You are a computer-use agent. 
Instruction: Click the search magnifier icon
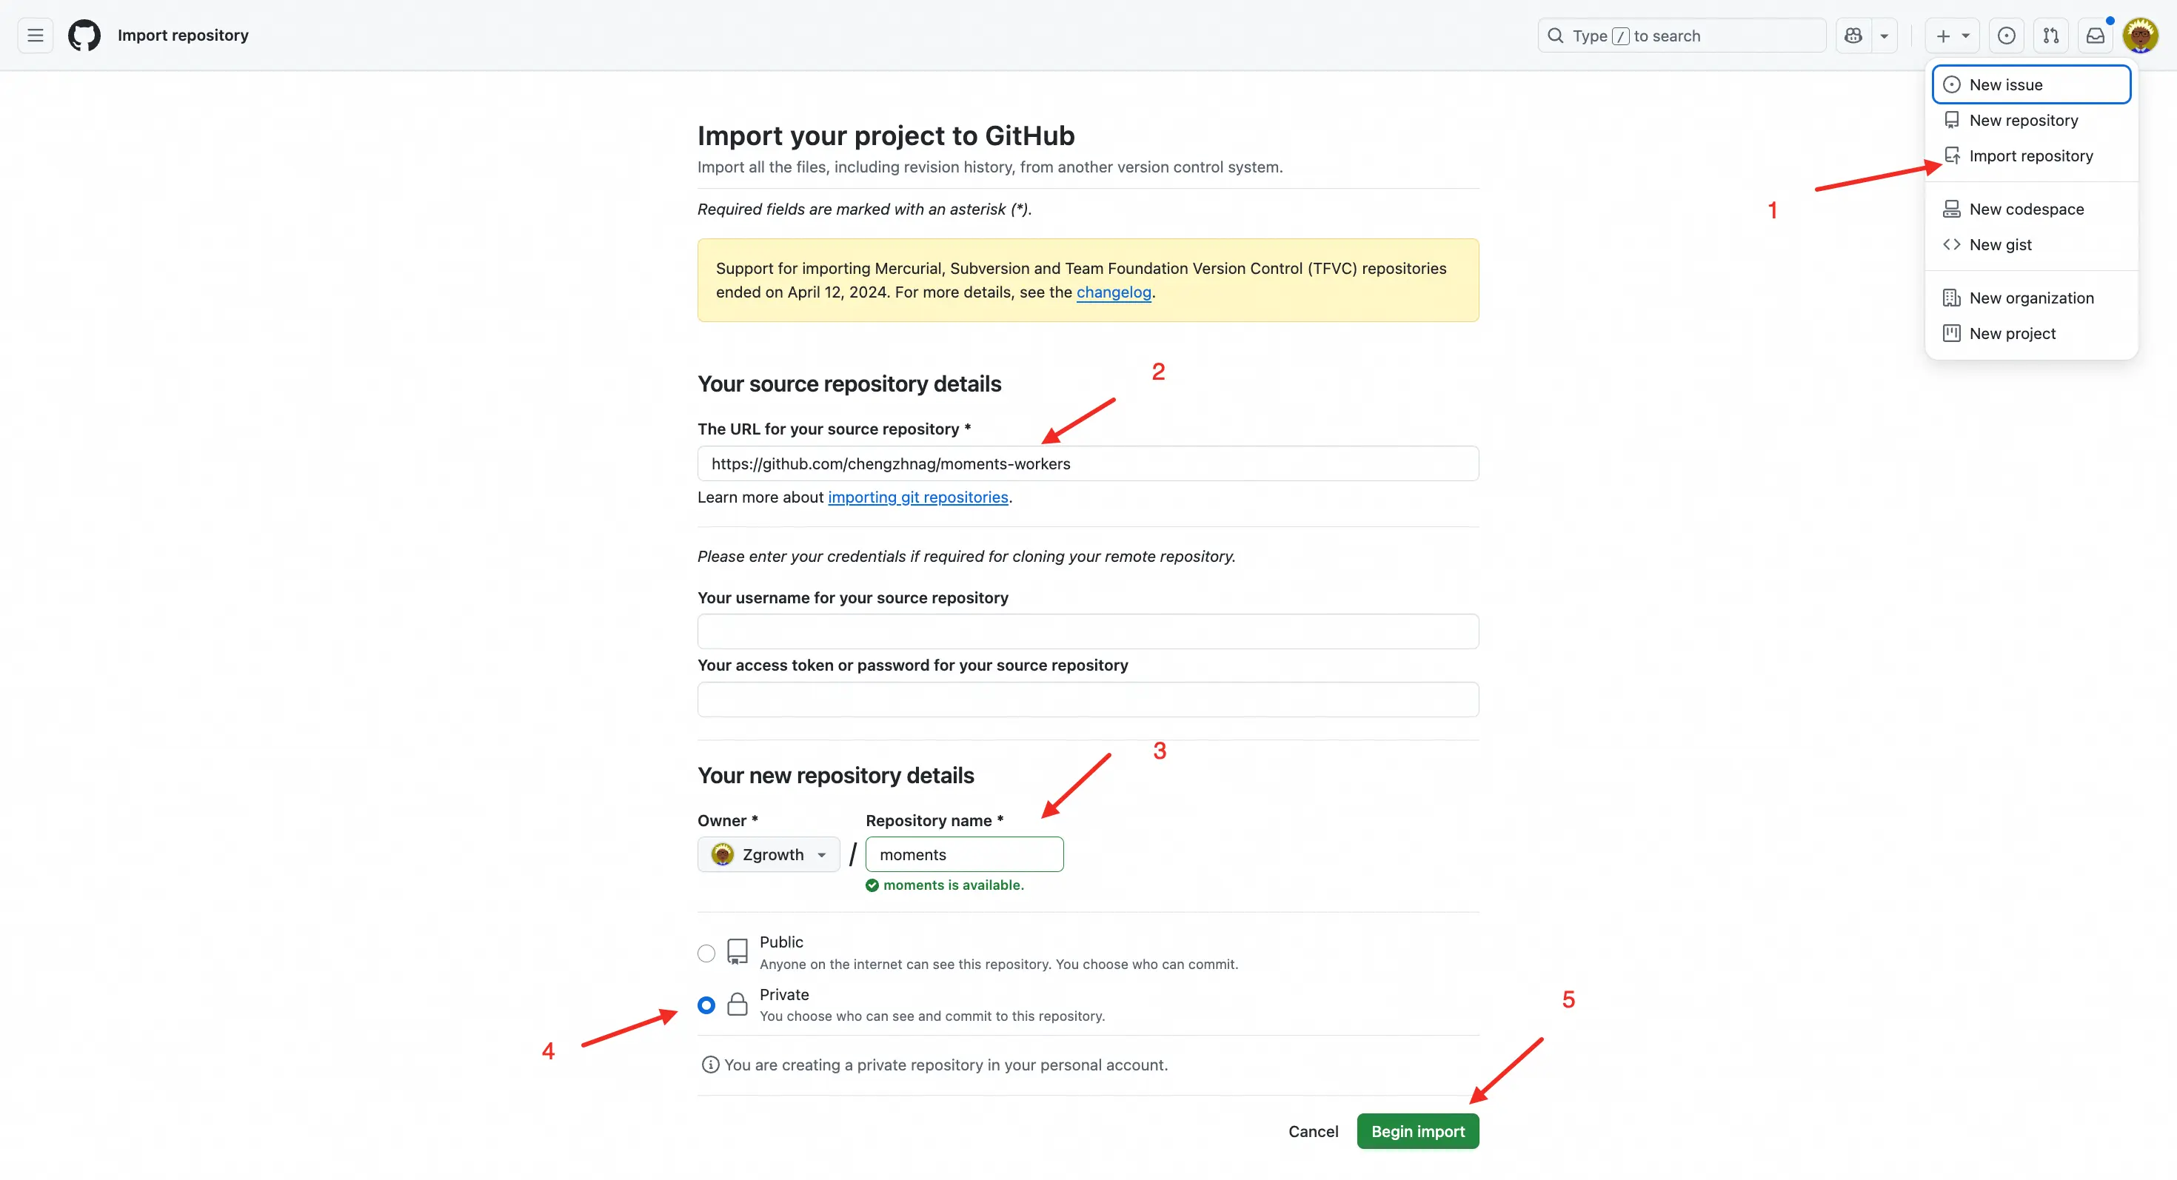pyautogui.click(x=1555, y=36)
